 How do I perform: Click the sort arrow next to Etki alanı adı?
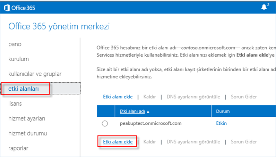pos(148,111)
